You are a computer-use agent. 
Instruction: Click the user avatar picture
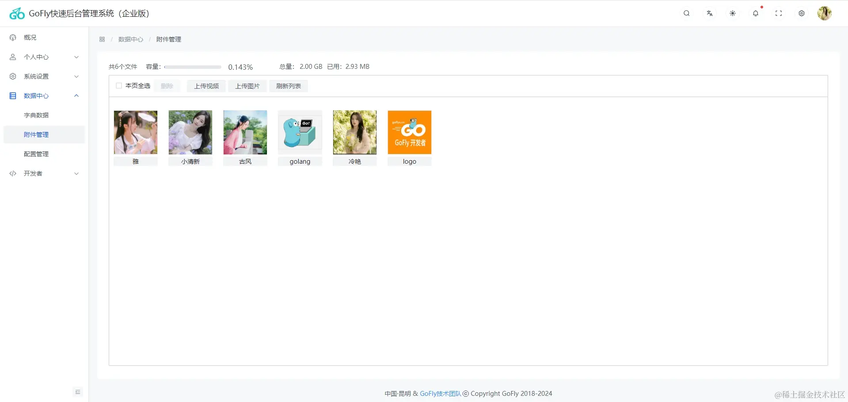click(x=824, y=13)
